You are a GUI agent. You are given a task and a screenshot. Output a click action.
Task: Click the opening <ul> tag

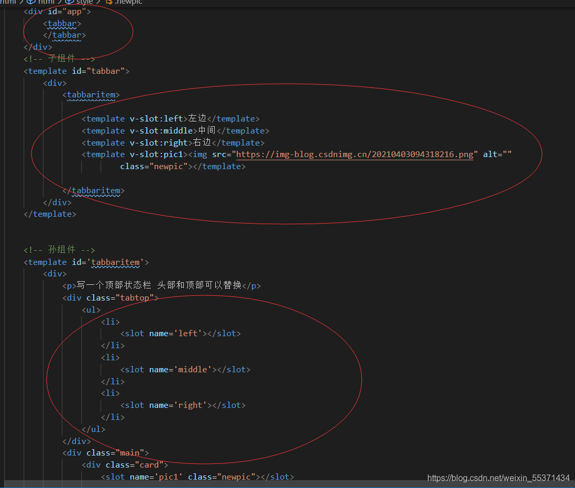point(91,310)
